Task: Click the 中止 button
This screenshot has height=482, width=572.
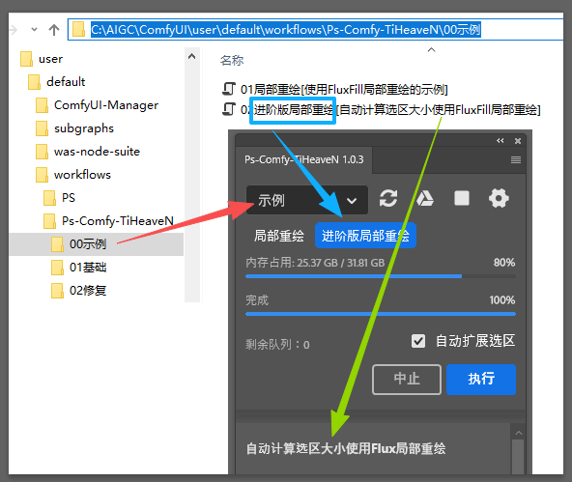Action: [407, 380]
